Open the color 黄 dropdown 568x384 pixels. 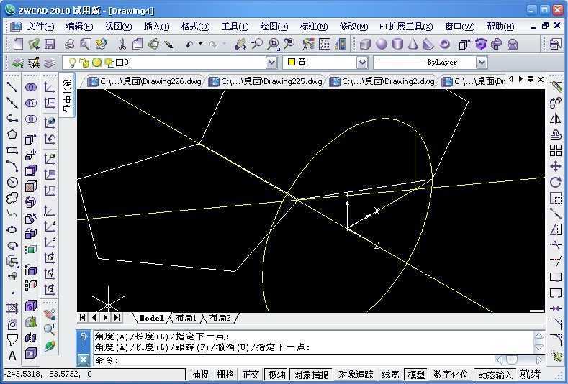(x=362, y=63)
